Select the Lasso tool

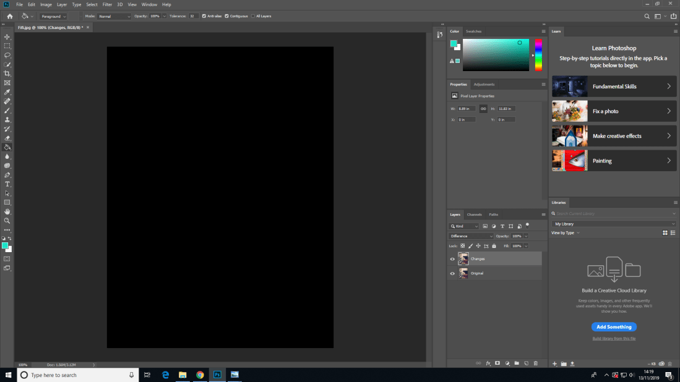coord(7,55)
